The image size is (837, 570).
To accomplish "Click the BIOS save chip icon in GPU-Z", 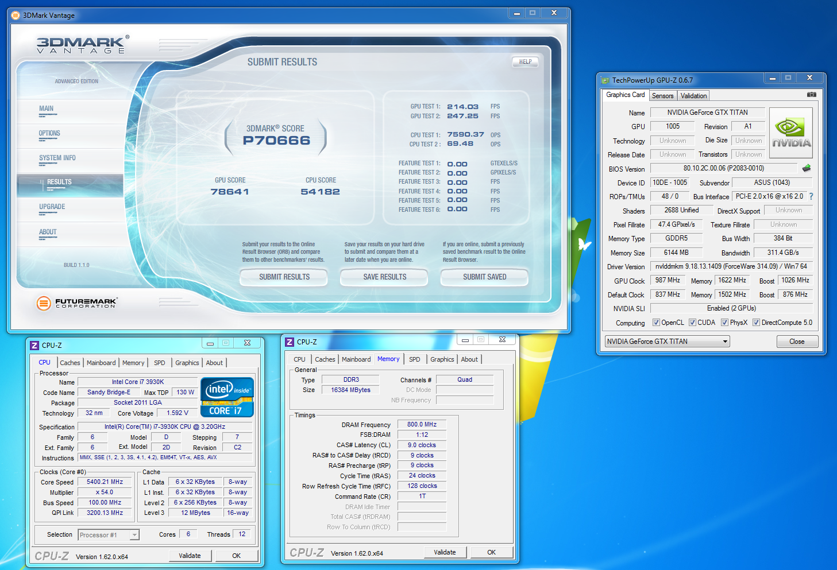I will [x=807, y=168].
